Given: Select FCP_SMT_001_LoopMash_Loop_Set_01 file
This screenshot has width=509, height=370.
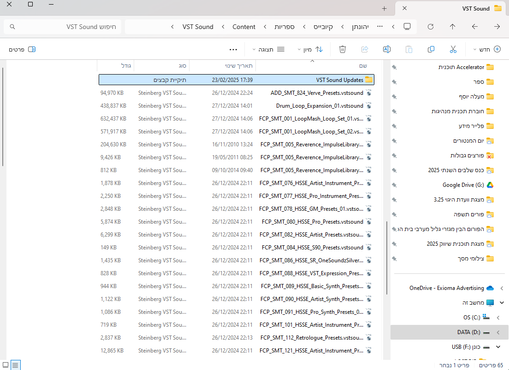Looking at the screenshot, I should 237,119.
